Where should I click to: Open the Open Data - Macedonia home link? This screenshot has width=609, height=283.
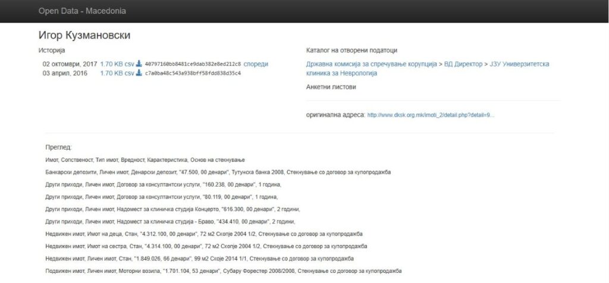pyautogui.click(x=82, y=11)
